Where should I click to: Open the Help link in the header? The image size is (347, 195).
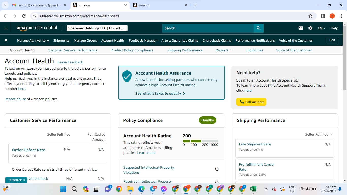coord(334,28)
